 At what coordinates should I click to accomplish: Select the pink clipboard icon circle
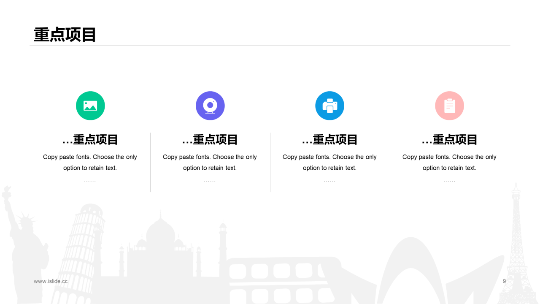pos(450,106)
